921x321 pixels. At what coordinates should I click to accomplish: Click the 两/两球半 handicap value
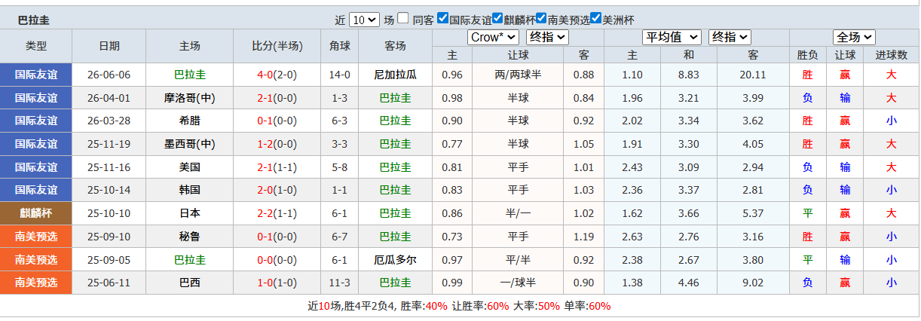coord(519,75)
